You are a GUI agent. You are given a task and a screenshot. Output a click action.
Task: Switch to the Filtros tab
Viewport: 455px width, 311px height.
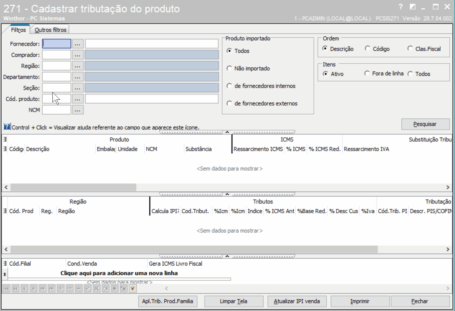pyautogui.click(x=18, y=30)
